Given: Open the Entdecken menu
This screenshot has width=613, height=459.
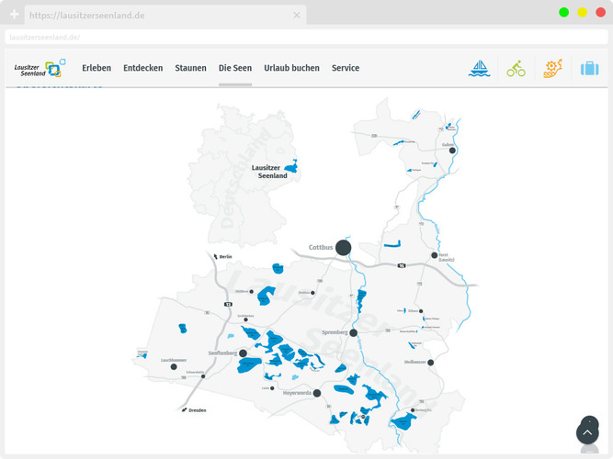Looking at the screenshot, I should coord(142,69).
